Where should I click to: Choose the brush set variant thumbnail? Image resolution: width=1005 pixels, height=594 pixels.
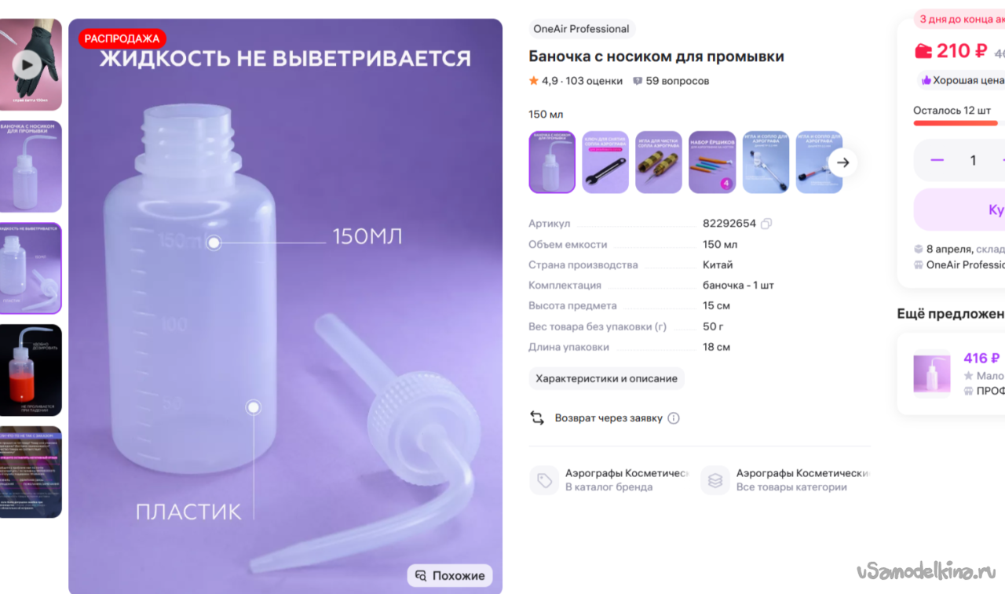[712, 162]
